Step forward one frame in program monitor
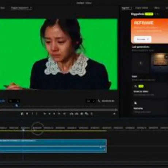This screenshot has width=168, height=168. pos(59,114)
